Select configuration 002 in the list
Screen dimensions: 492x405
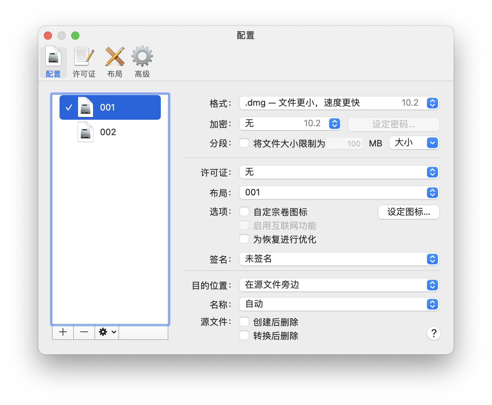(x=110, y=132)
